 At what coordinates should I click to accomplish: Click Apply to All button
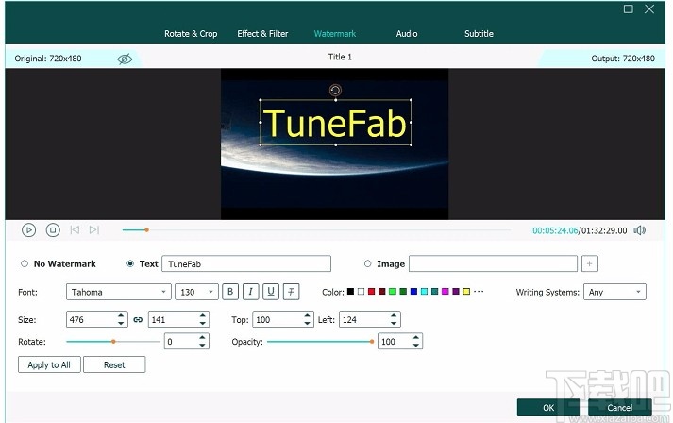click(x=49, y=364)
